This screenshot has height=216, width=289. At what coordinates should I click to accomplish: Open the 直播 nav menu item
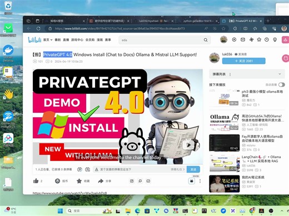click(x=66, y=39)
